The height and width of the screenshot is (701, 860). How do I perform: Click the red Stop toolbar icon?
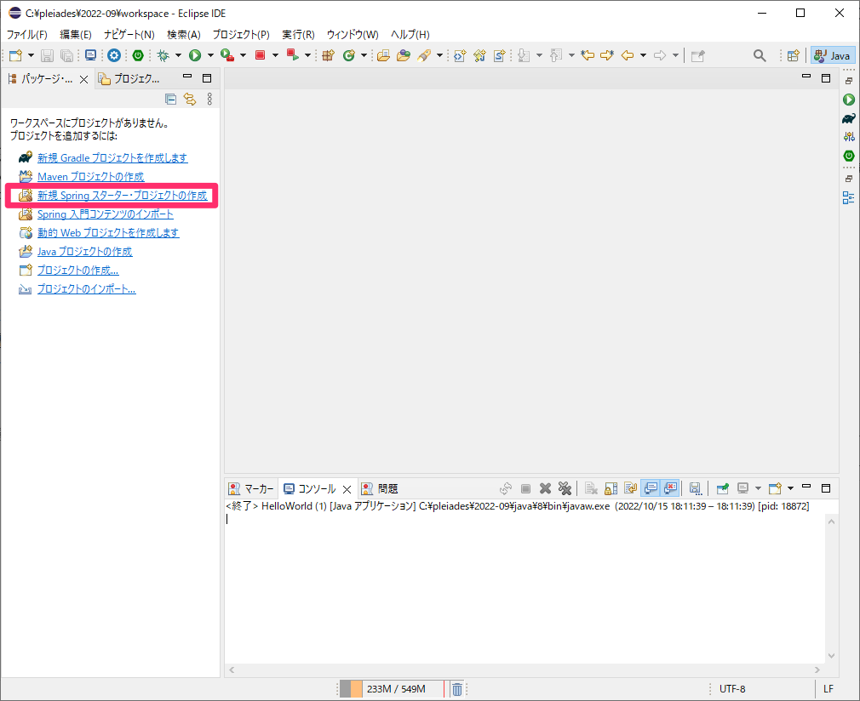[x=260, y=55]
